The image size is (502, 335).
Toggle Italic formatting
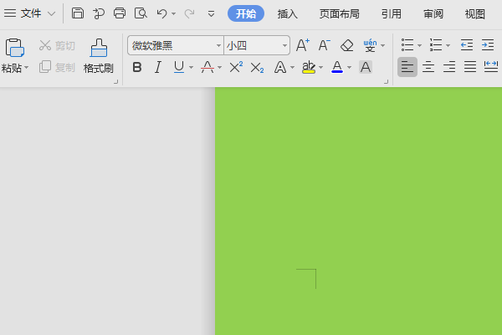[x=157, y=67]
